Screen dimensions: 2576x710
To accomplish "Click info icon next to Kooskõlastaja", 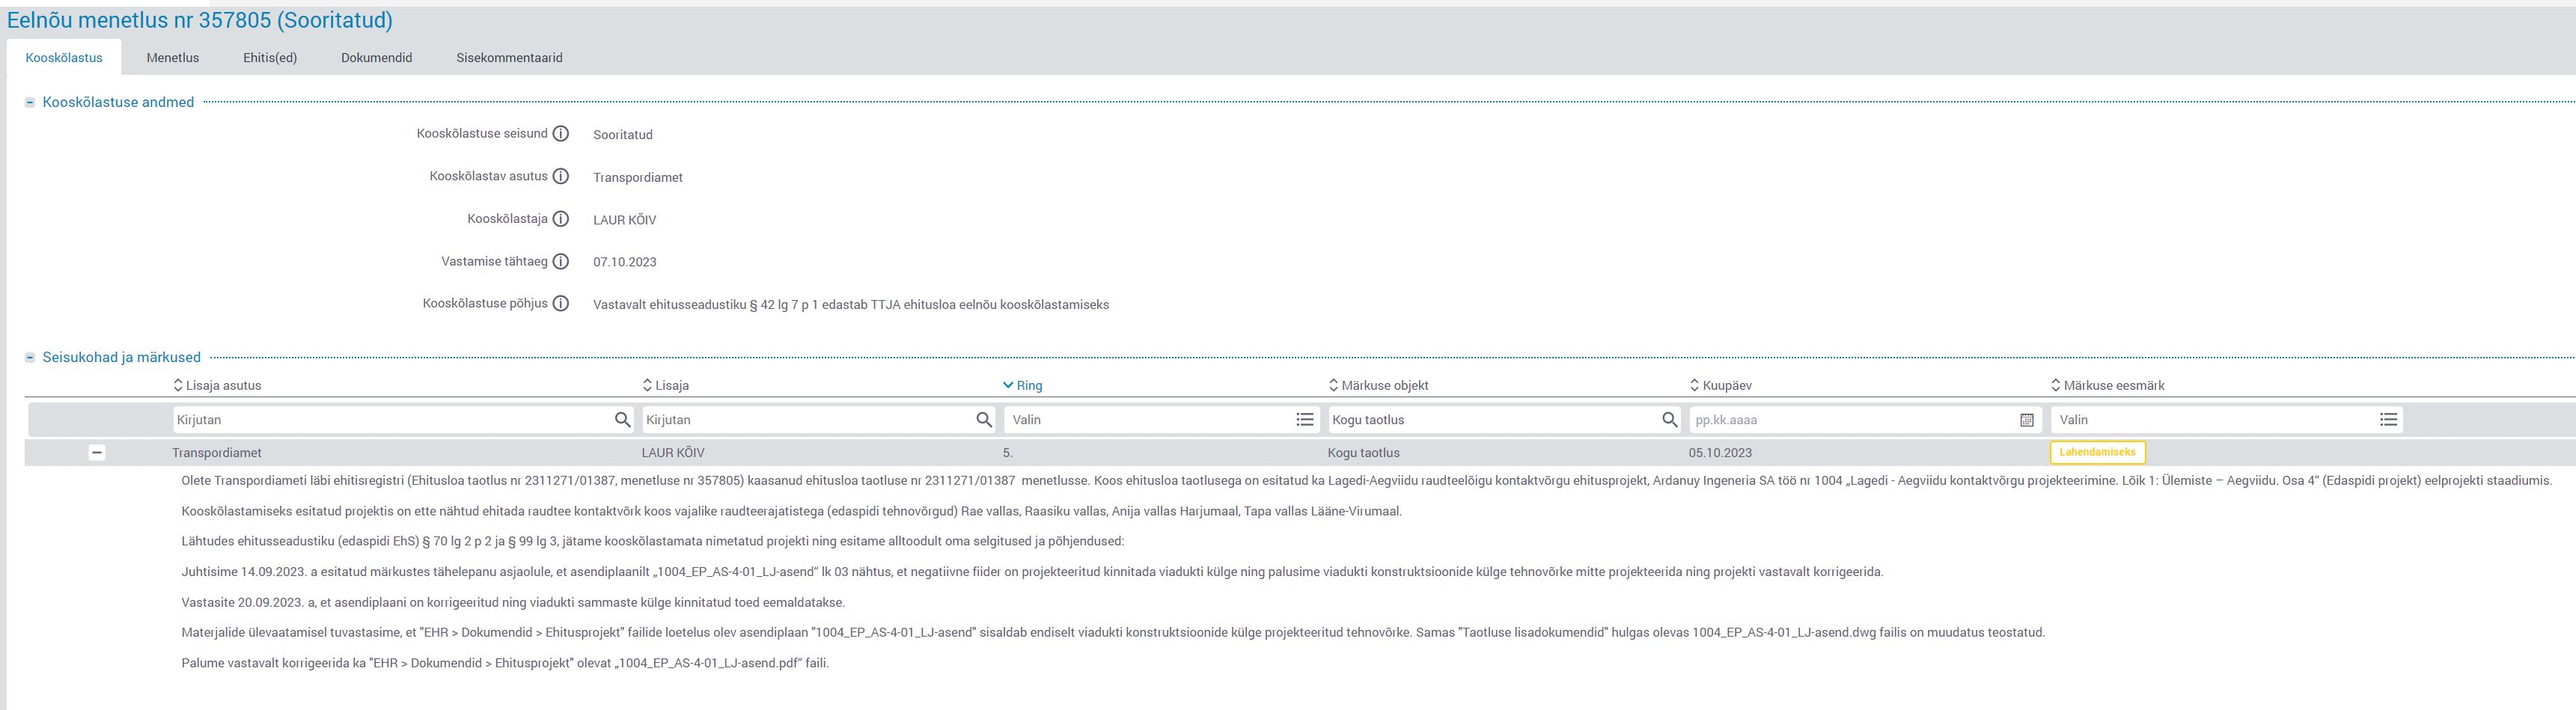I will 561,219.
